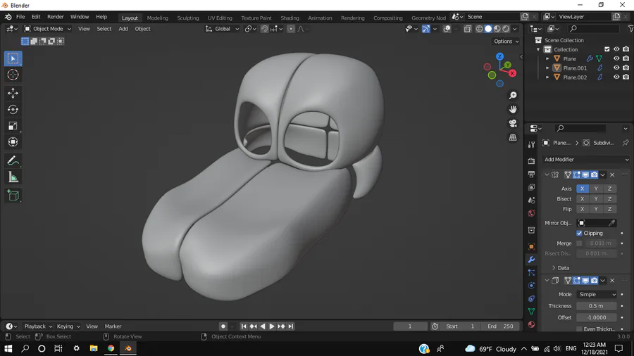This screenshot has height=356, width=634.
Task: Open Google Chrome from the taskbar
Action: [111, 348]
